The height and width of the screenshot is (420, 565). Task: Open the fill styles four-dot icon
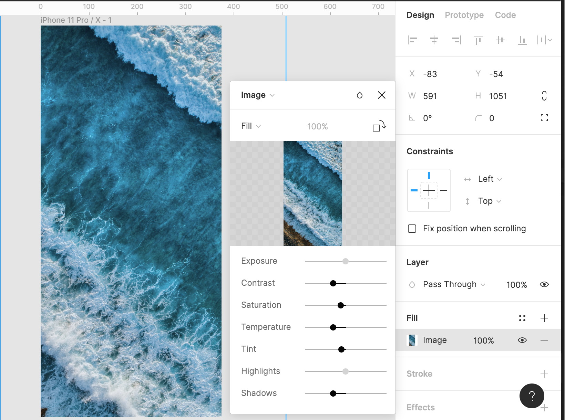522,318
